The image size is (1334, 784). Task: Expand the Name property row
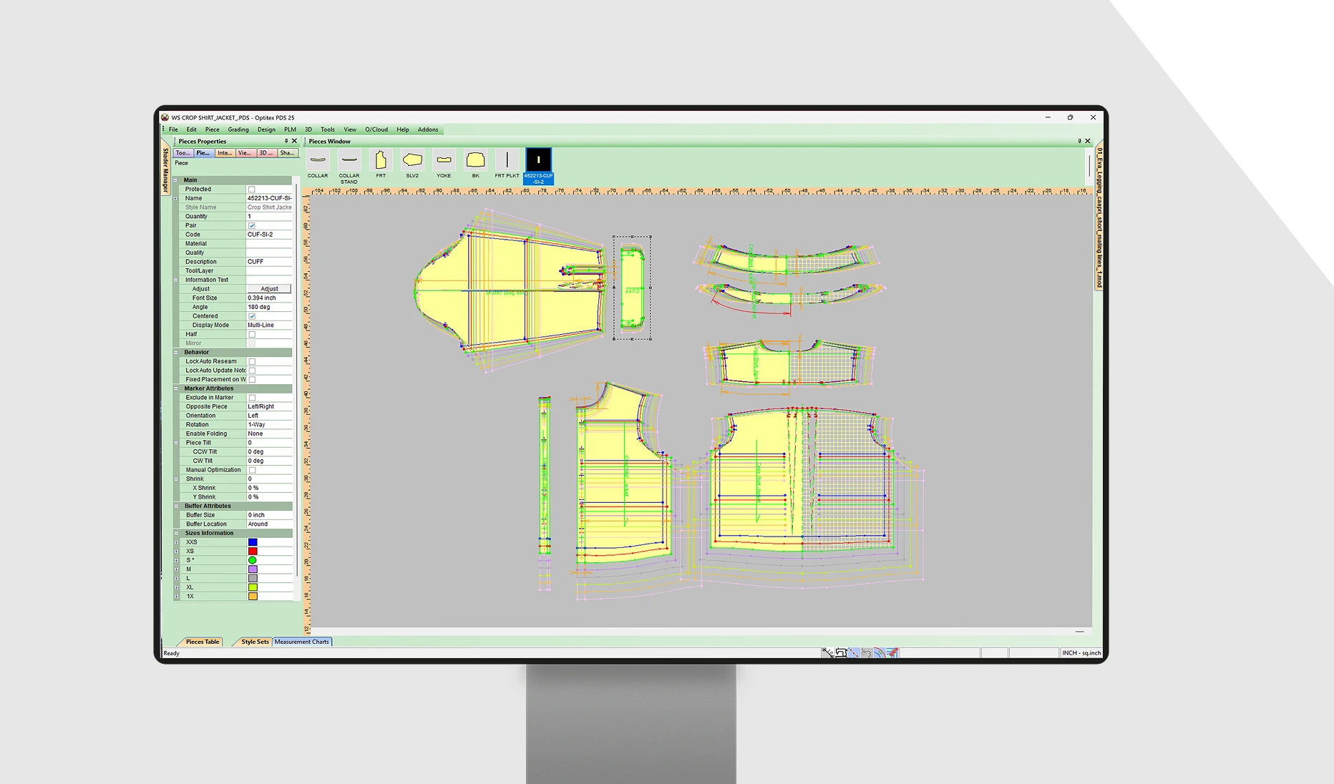click(x=175, y=198)
